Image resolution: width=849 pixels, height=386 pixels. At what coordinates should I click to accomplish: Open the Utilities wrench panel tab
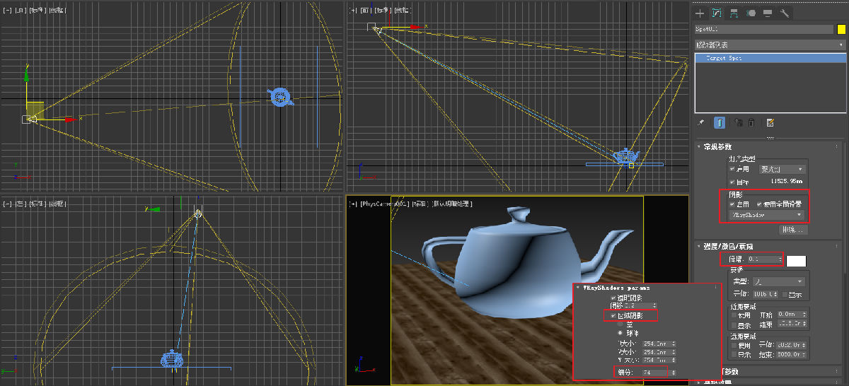coord(785,13)
